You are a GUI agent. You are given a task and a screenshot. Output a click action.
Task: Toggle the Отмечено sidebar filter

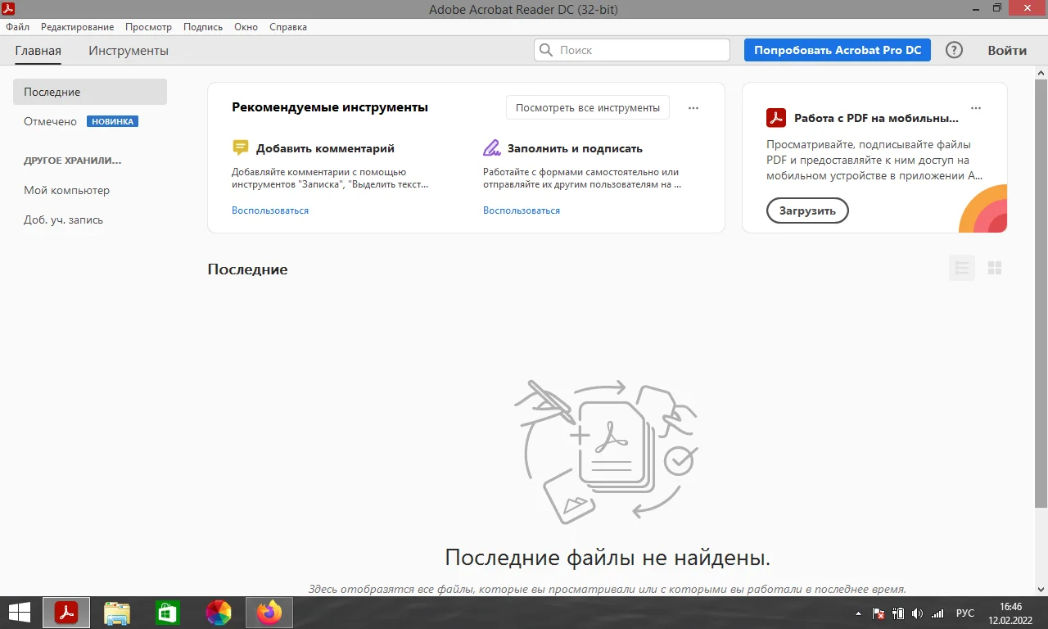click(50, 120)
